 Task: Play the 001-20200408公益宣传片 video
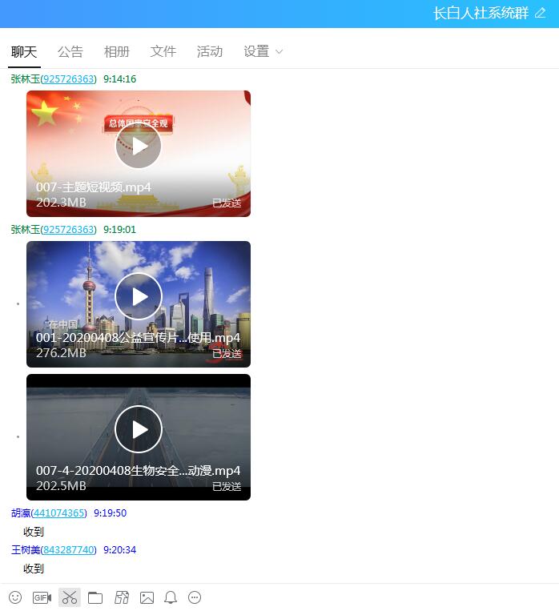[139, 296]
